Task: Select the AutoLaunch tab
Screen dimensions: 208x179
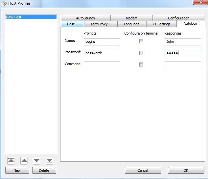Action: (x=85, y=18)
